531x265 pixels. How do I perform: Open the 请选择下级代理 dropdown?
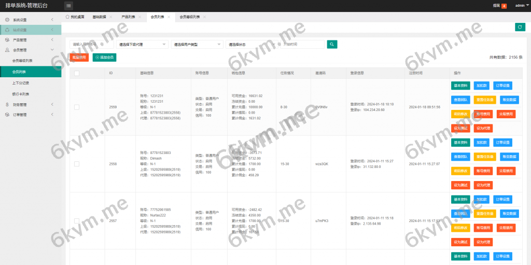click(x=143, y=45)
